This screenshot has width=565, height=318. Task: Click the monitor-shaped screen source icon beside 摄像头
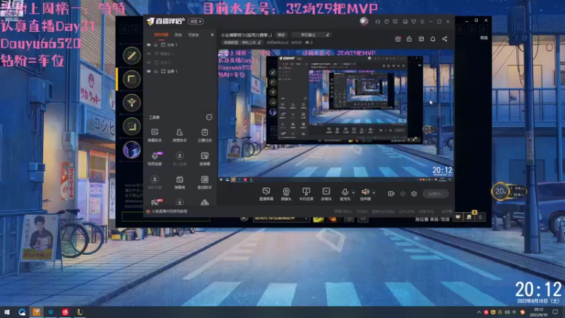pyautogui.click(x=266, y=194)
